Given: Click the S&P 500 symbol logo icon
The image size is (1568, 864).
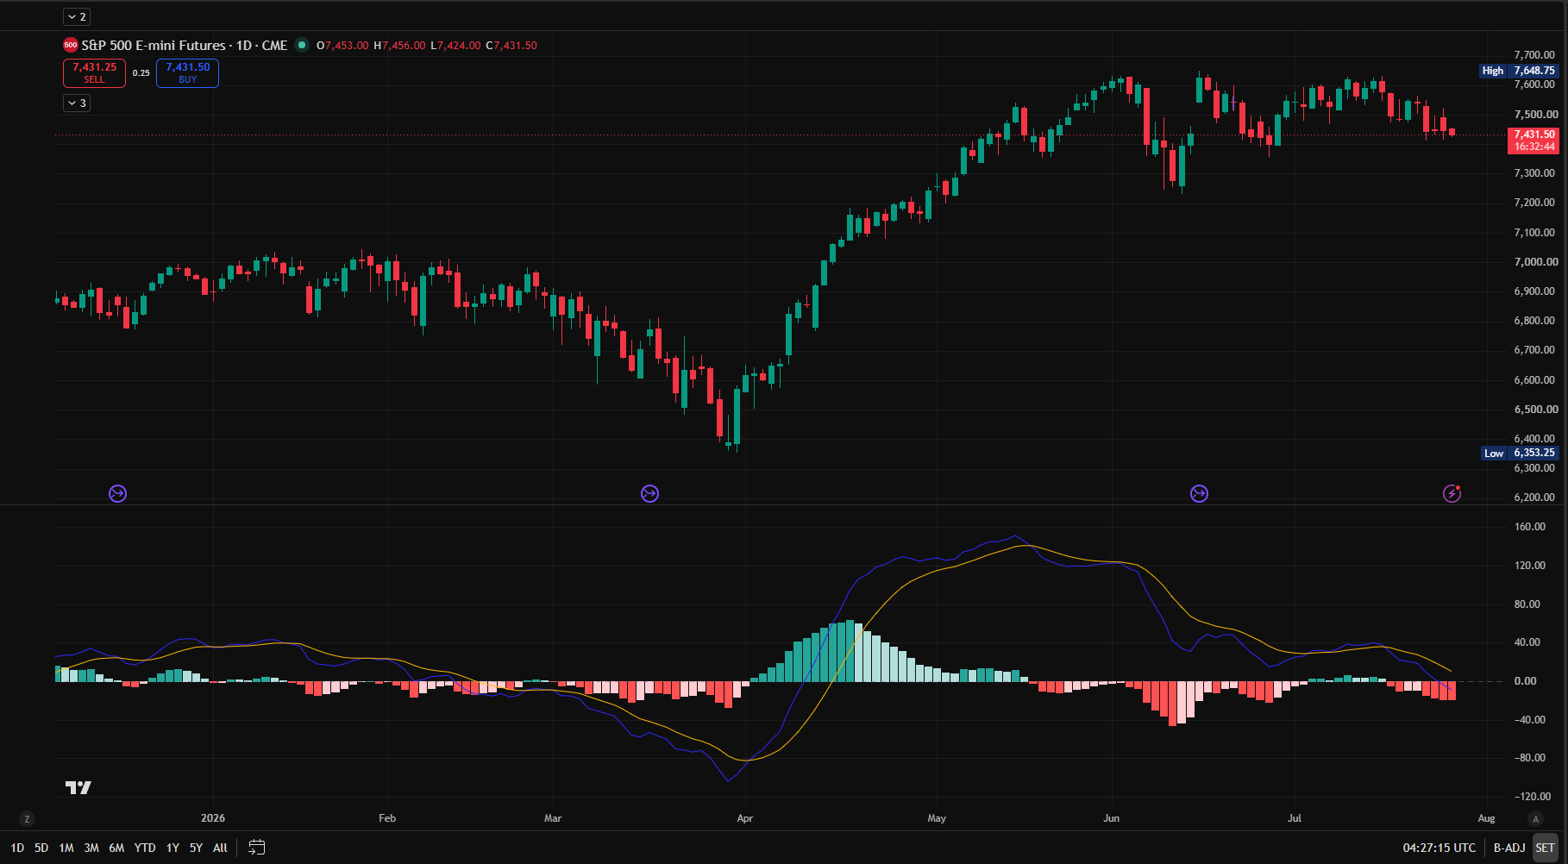Looking at the screenshot, I should [x=71, y=45].
